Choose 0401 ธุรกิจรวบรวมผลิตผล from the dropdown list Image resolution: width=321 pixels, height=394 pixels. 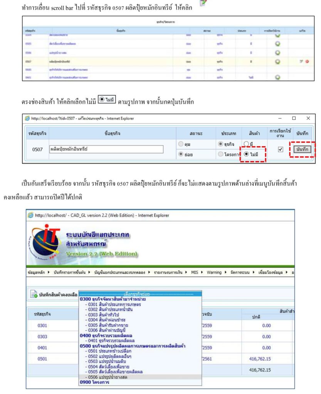110,341
